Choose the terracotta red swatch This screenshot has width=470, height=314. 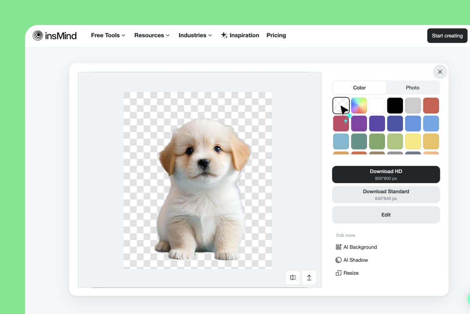(431, 105)
